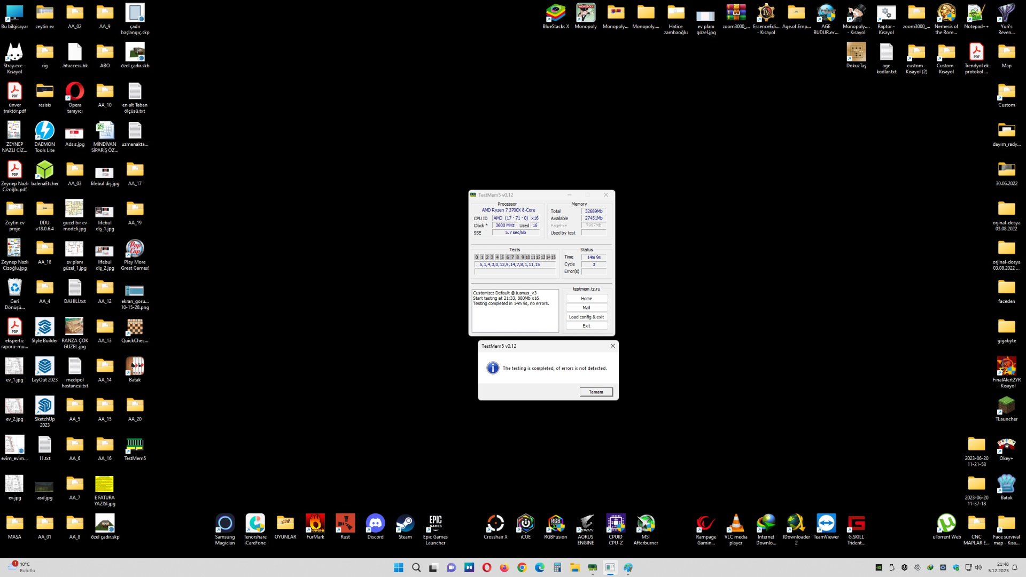Click the Mail button in TestMem5
The height and width of the screenshot is (577, 1026).
(x=586, y=308)
